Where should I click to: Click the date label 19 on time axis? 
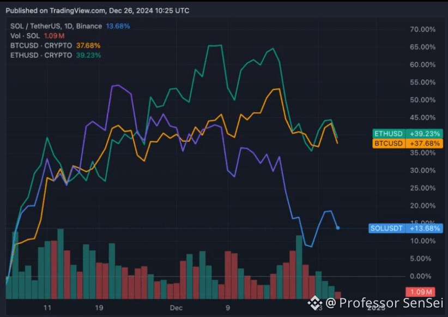point(99,308)
